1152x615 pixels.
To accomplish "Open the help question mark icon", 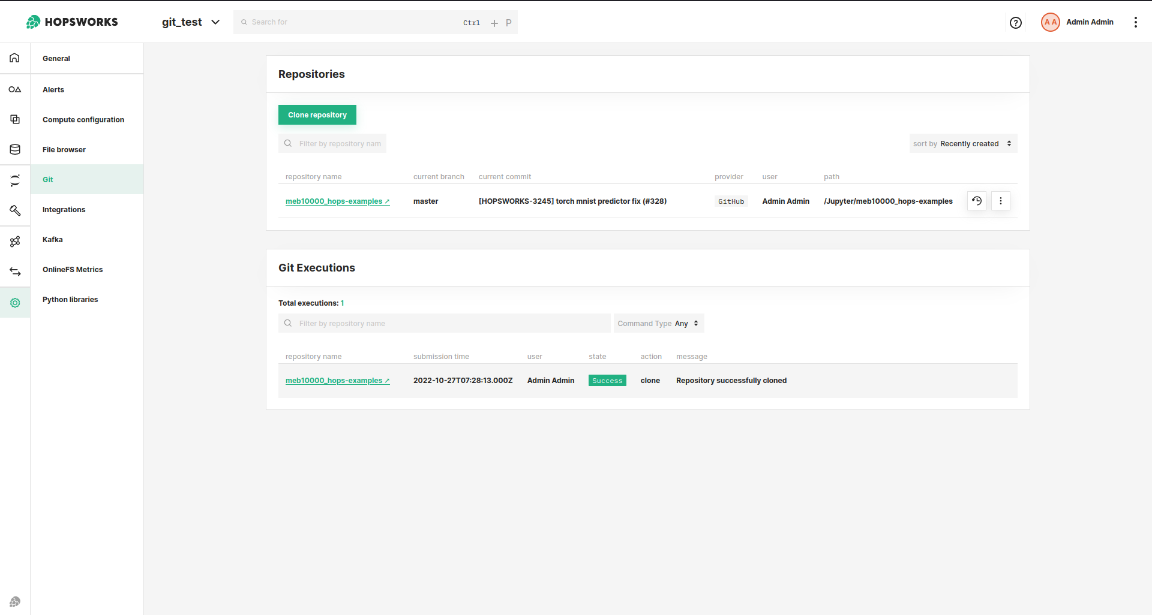I will pyautogui.click(x=1016, y=22).
